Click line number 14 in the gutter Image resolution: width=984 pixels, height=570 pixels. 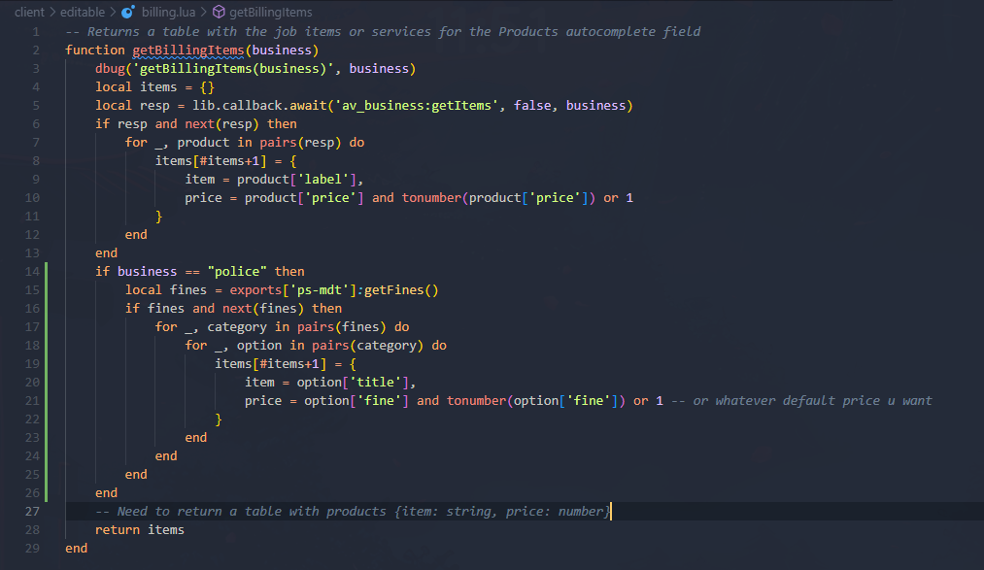34,271
